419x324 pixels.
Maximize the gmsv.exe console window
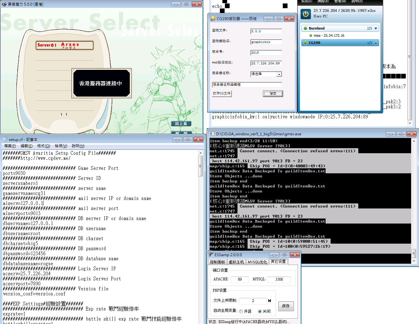(x=401, y=134)
